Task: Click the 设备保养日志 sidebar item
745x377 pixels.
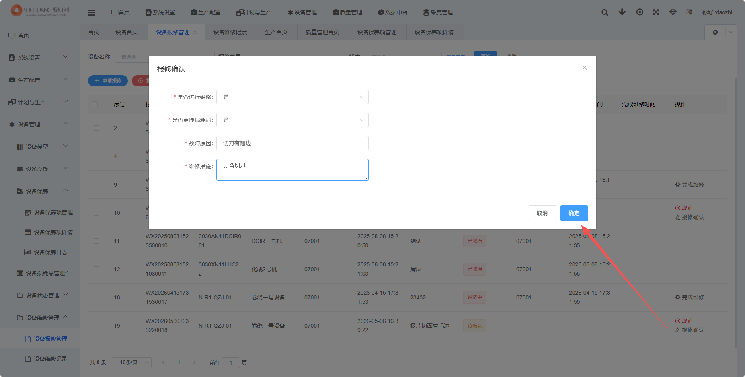Action: [x=40, y=252]
